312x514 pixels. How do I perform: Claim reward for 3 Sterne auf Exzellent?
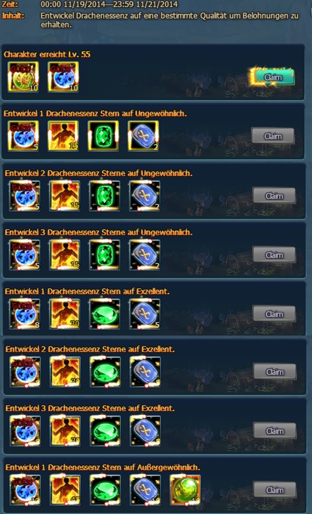tap(275, 431)
